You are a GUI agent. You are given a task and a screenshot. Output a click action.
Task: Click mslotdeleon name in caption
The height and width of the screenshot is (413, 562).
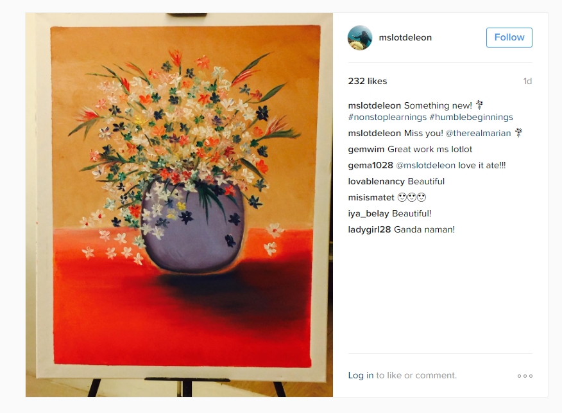374,105
